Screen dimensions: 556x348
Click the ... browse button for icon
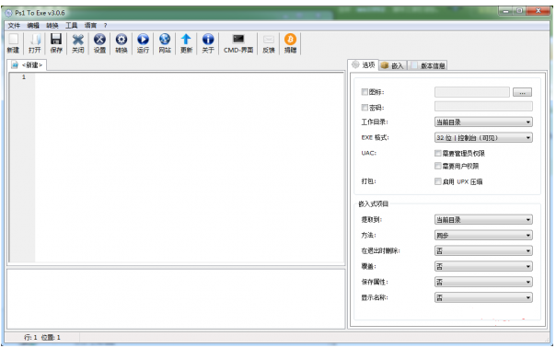tap(522, 92)
